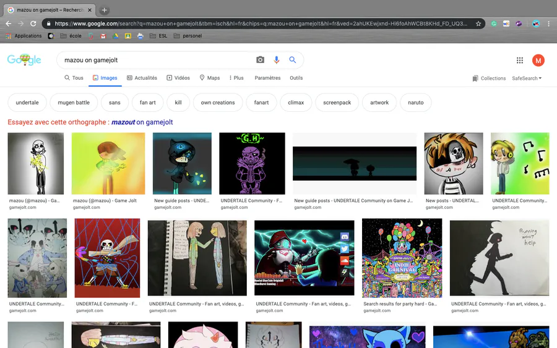Filter results by the mugen battle chip

coord(74,103)
